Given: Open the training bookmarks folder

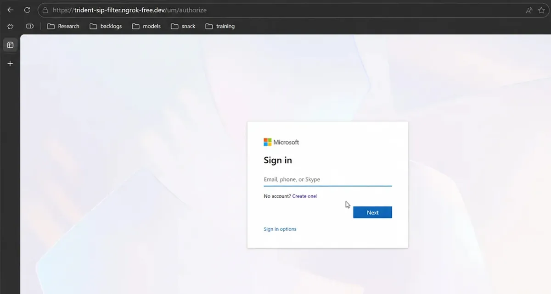Looking at the screenshot, I should pos(220,26).
